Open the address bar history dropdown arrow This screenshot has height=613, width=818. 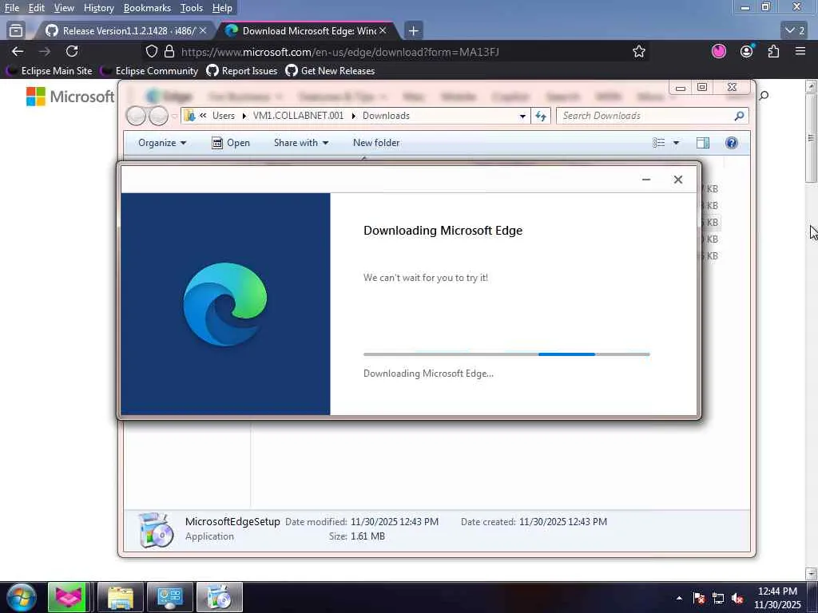[x=522, y=117]
